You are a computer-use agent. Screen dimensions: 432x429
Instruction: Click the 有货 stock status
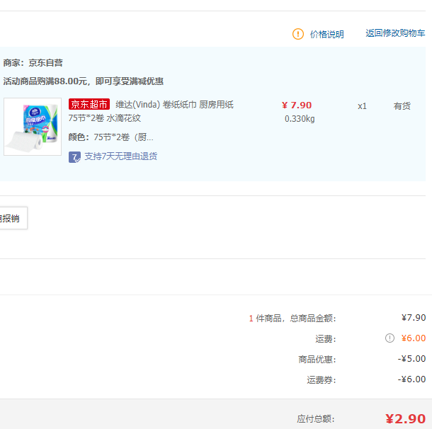click(x=402, y=106)
